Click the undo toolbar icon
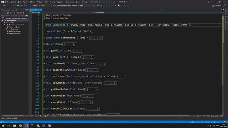 click(24, 6)
